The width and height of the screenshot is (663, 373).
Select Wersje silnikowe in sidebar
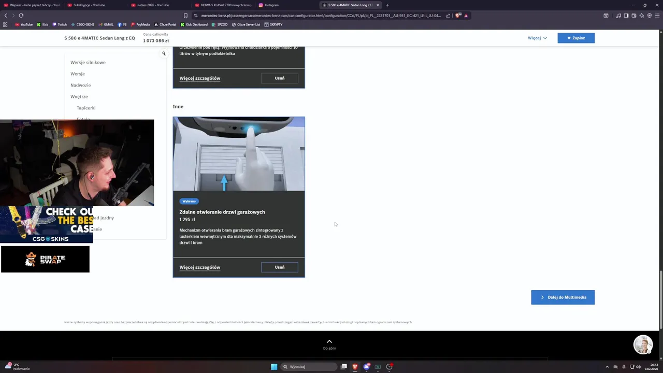[x=88, y=62]
